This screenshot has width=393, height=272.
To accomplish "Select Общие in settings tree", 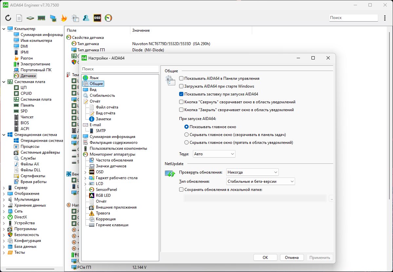I will pyautogui.click(x=93, y=84).
